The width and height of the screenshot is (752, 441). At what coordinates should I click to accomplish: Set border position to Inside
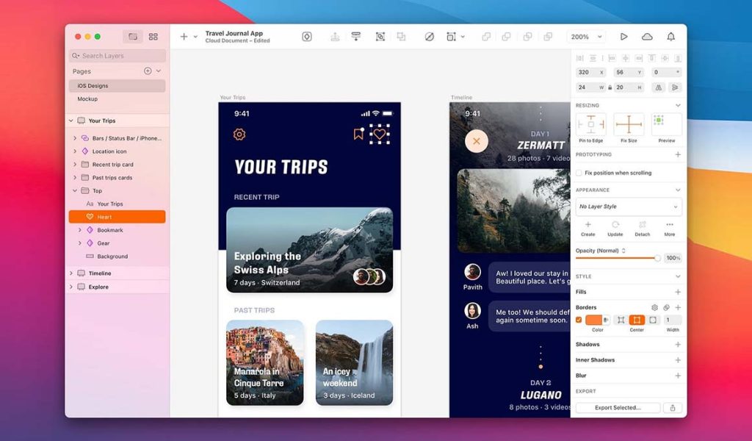click(621, 320)
